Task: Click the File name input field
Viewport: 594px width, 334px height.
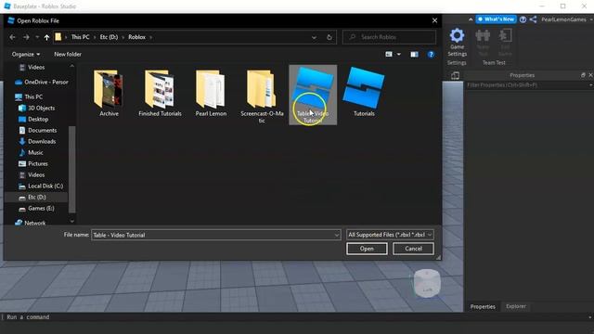Action: (x=215, y=235)
